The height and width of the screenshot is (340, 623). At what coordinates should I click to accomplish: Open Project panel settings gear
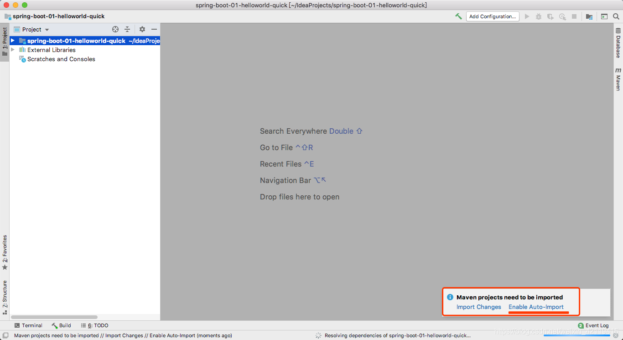coord(142,29)
